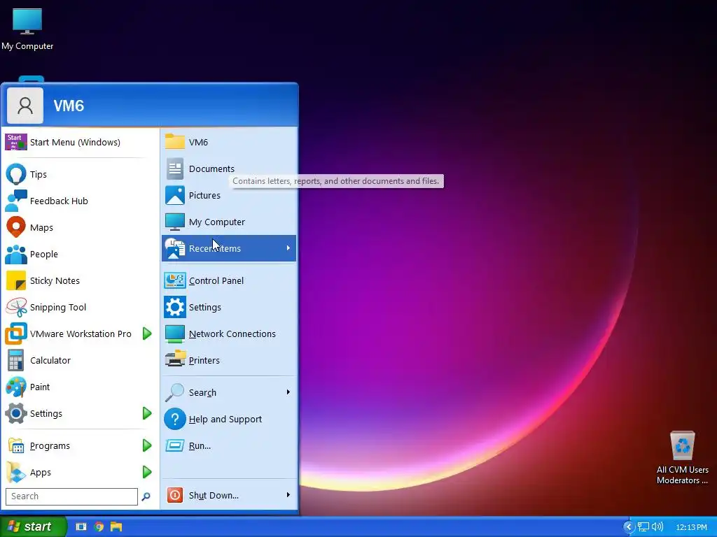Viewport: 717px width, 537px height.
Task: Expand VMware Workstation Pro jump list arrow
Action: pyautogui.click(x=147, y=334)
